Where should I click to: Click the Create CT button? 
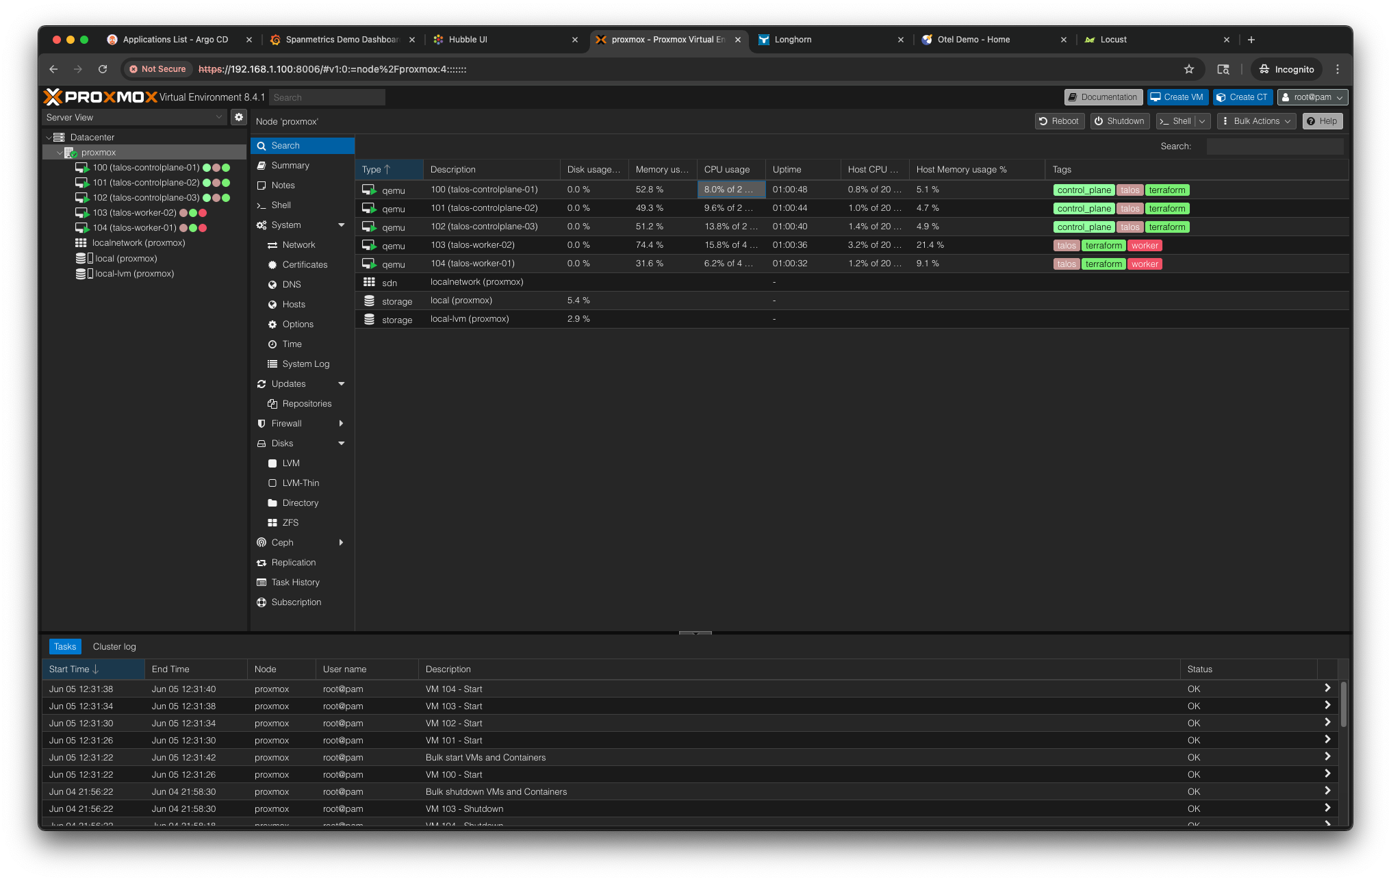click(x=1242, y=97)
